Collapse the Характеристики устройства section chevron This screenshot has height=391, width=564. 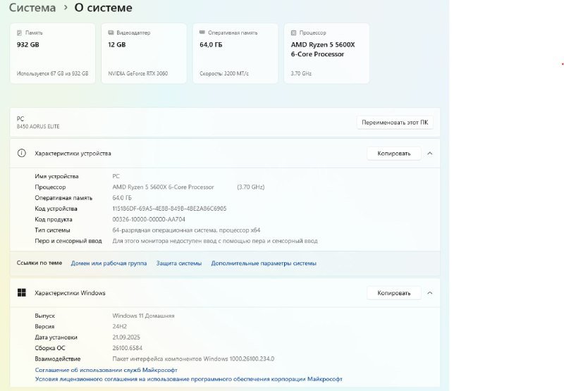click(x=430, y=154)
